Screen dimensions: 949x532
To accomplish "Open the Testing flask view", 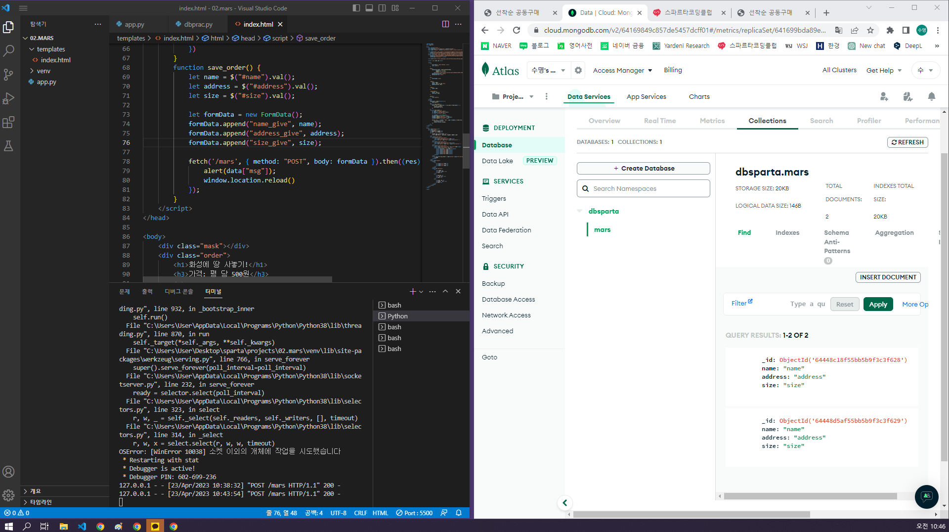I will (8, 146).
